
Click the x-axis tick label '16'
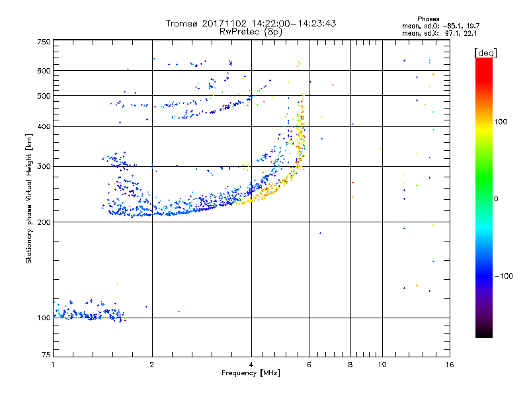click(450, 365)
